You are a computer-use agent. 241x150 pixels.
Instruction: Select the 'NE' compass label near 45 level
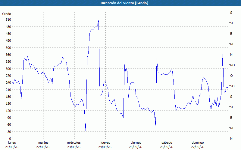232,128
